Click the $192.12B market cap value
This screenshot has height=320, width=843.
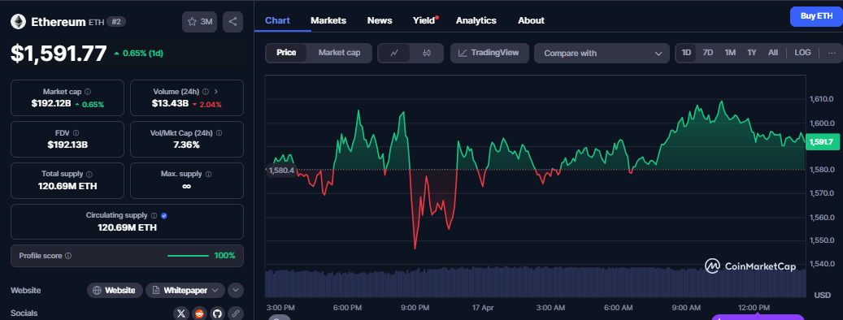tap(51, 104)
